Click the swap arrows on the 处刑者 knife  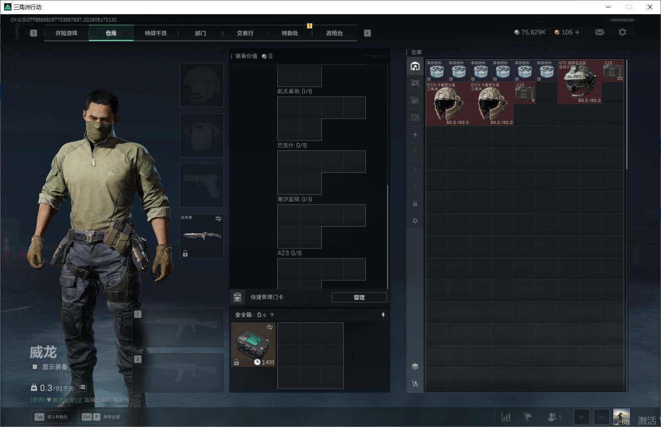pyautogui.click(x=219, y=219)
